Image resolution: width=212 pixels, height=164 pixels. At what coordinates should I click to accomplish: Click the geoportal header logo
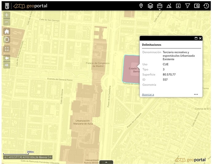[x=30, y=6]
